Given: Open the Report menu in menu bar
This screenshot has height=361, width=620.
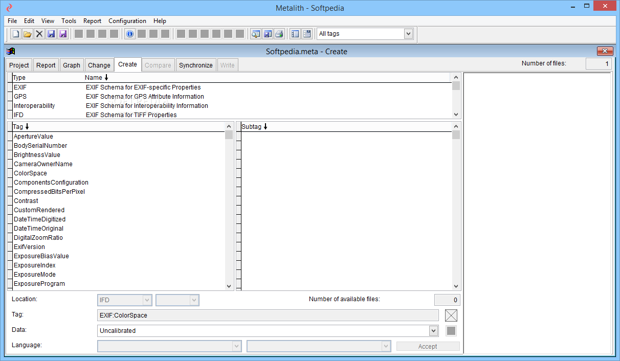Looking at the screenshot, I should pos(93,21).
